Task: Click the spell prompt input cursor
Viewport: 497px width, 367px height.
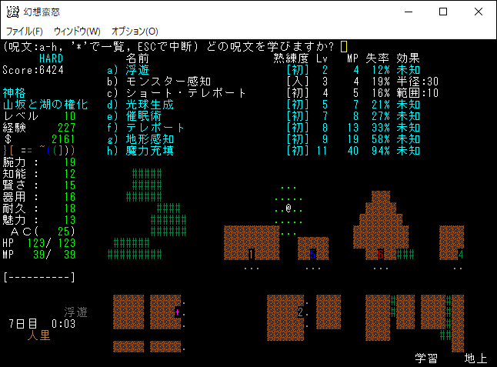Action: (x=344, y=47)
